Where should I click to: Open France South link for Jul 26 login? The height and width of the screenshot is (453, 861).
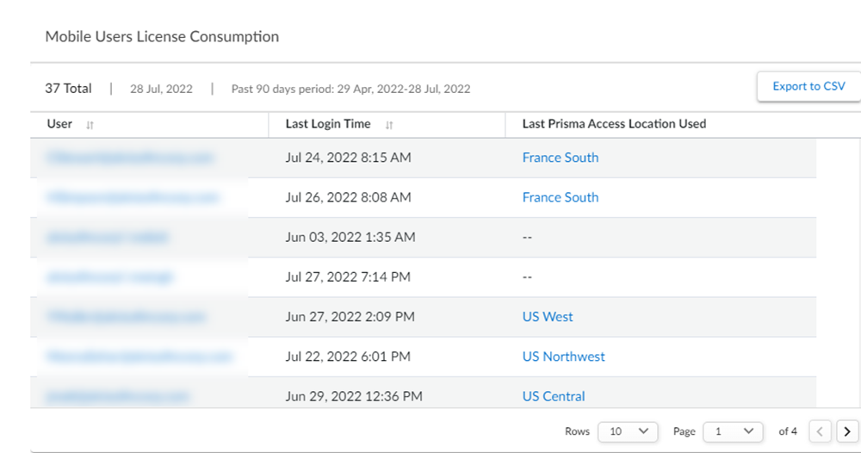click(x=560, y=197)
